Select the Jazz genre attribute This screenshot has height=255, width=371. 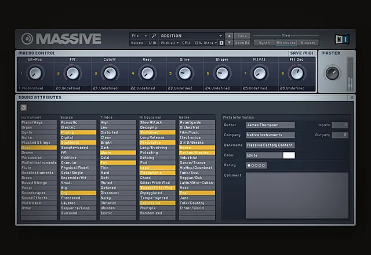click(x=197, y=198)
